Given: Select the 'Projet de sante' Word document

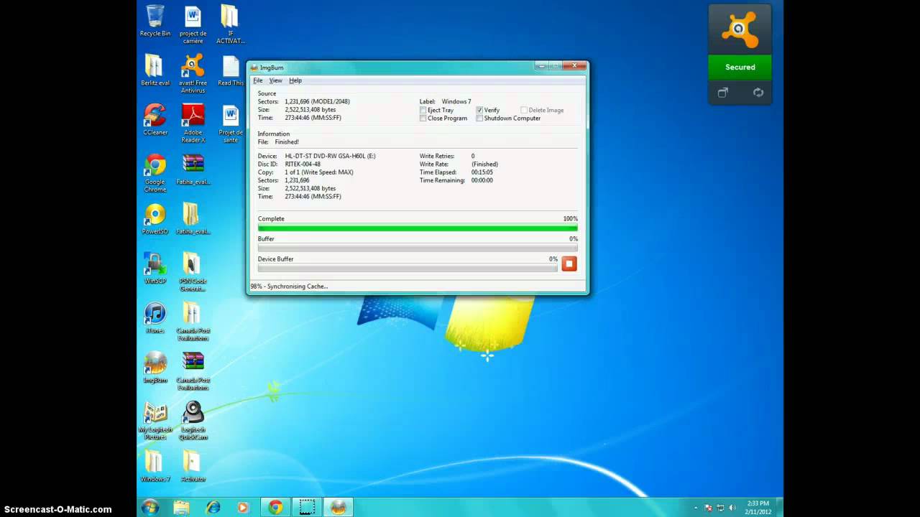Looking at the screenshot, I should point(230,124).
